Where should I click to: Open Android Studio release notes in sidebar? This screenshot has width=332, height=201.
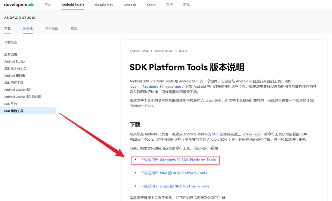click(14, 62)
